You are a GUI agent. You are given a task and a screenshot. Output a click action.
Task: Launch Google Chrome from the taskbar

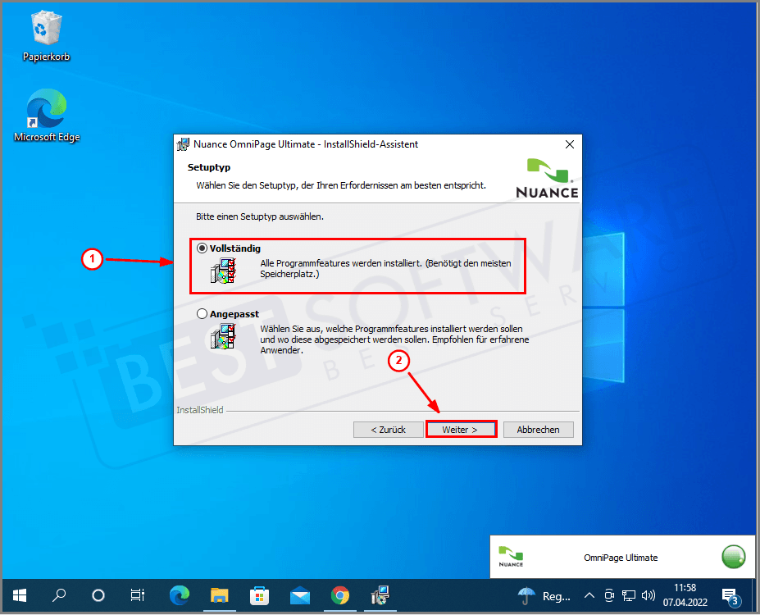click(x=339, y=596)
